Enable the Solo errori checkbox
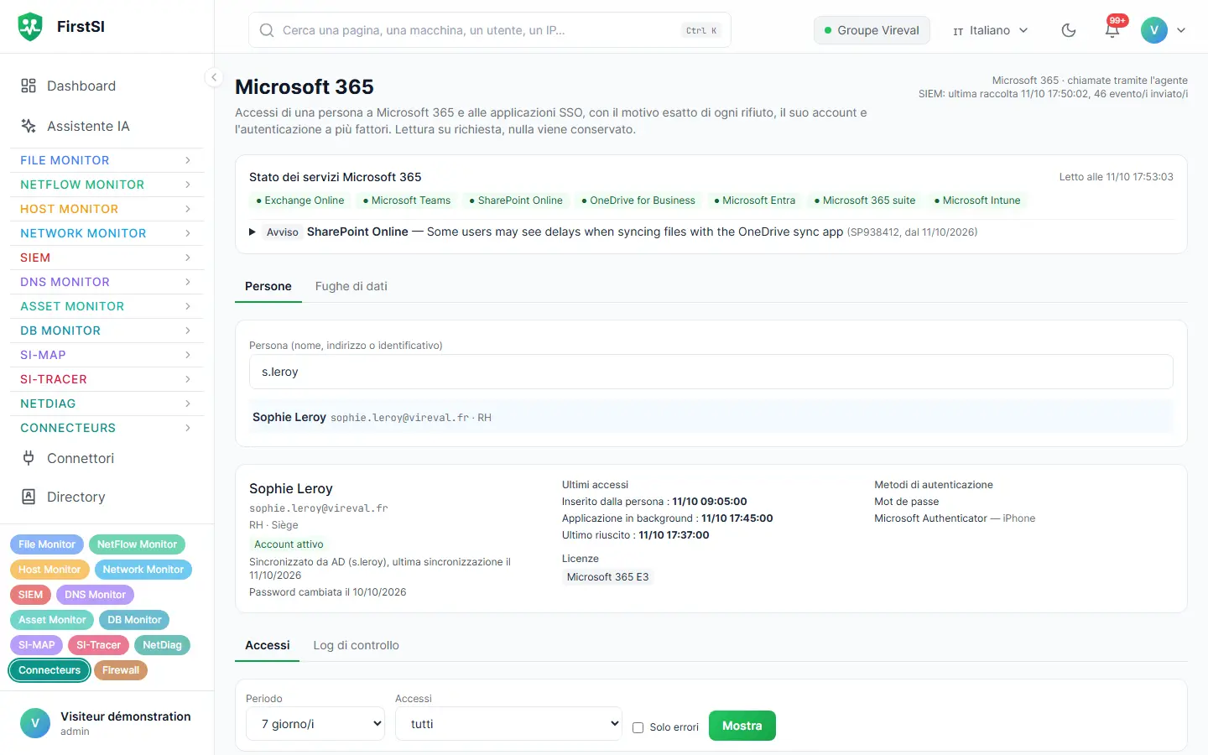The height and width of the screenshot is (755, 1208). (x=638, y=727)
